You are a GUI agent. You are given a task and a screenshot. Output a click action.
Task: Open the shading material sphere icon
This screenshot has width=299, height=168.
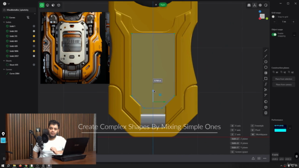pos(266,5)
